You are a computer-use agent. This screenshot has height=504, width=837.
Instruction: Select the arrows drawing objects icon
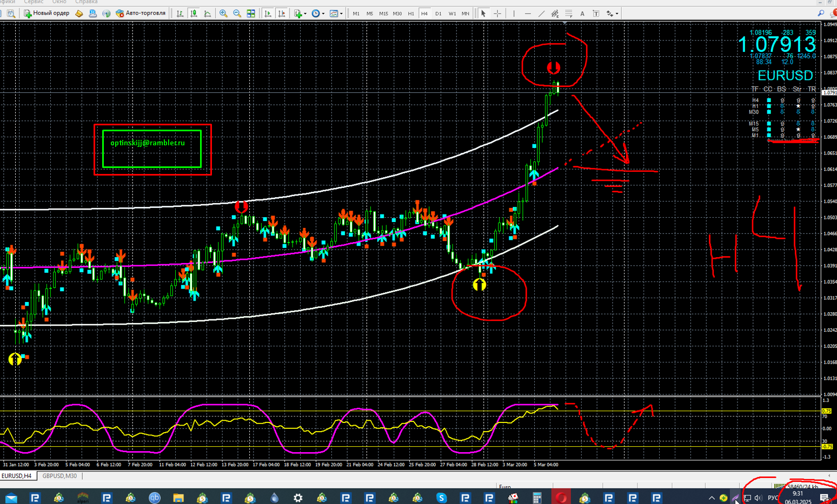tap(609, 14)
